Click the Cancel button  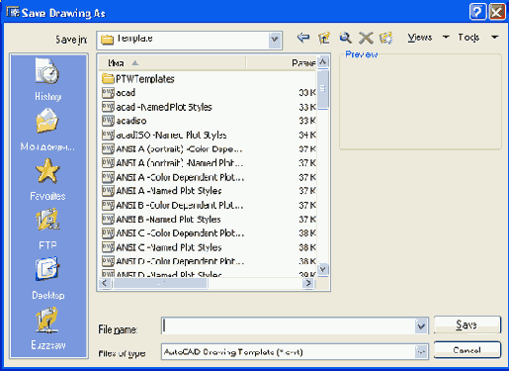pyautogui.click(x=467, y=350)
